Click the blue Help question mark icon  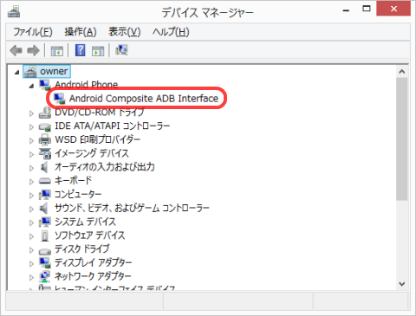[80, 50]
